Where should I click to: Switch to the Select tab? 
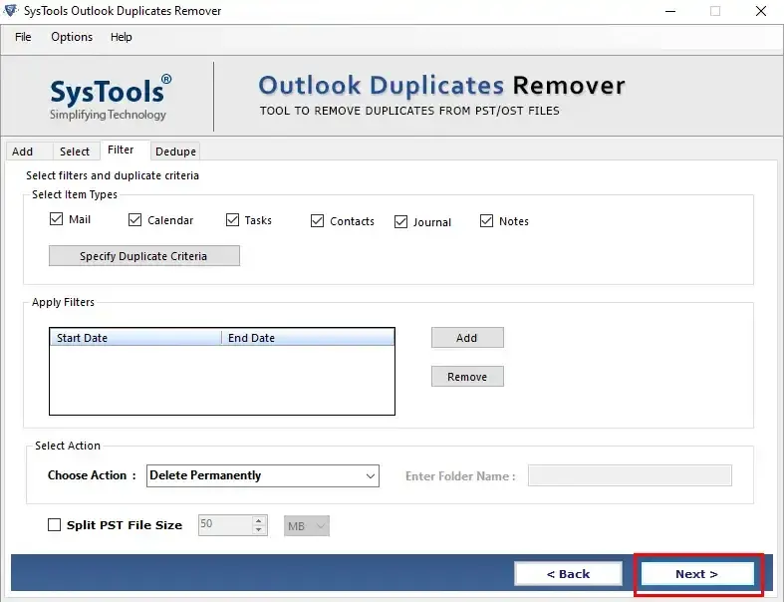coord(75,151)
